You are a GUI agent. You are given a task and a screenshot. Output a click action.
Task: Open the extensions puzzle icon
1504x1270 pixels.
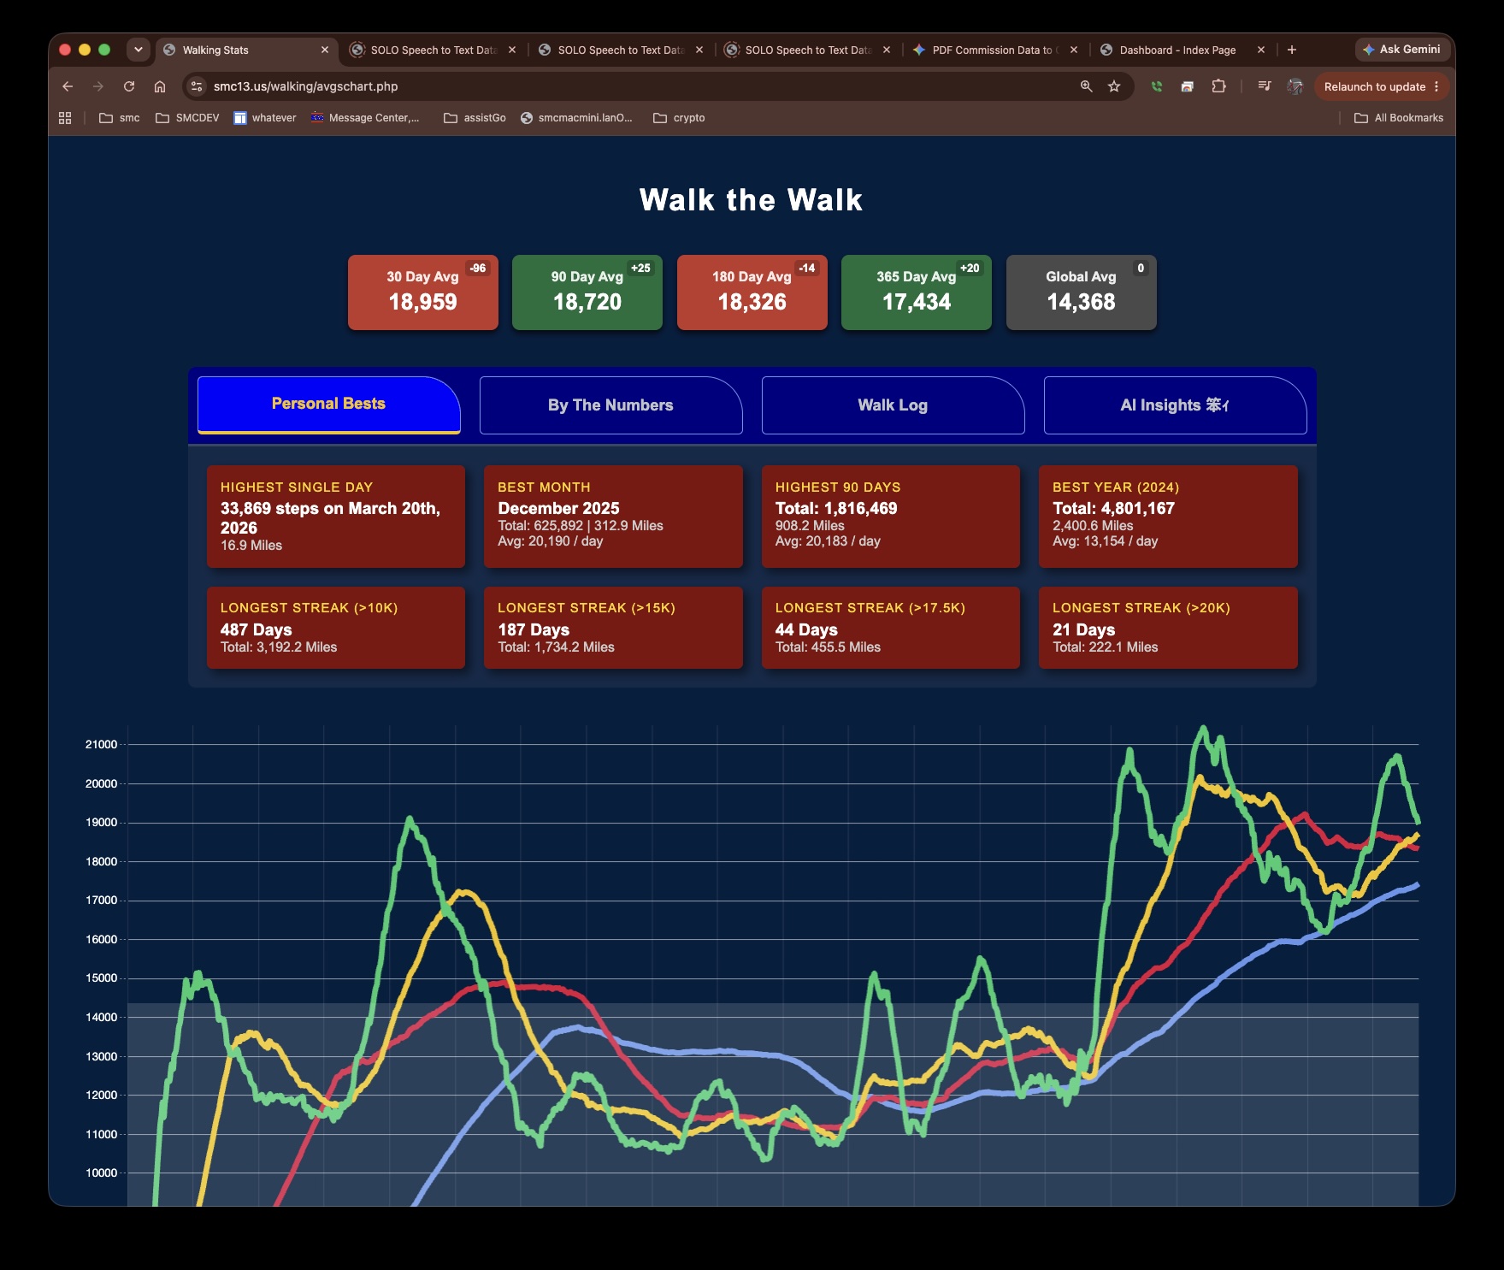tap(1219, 86)
